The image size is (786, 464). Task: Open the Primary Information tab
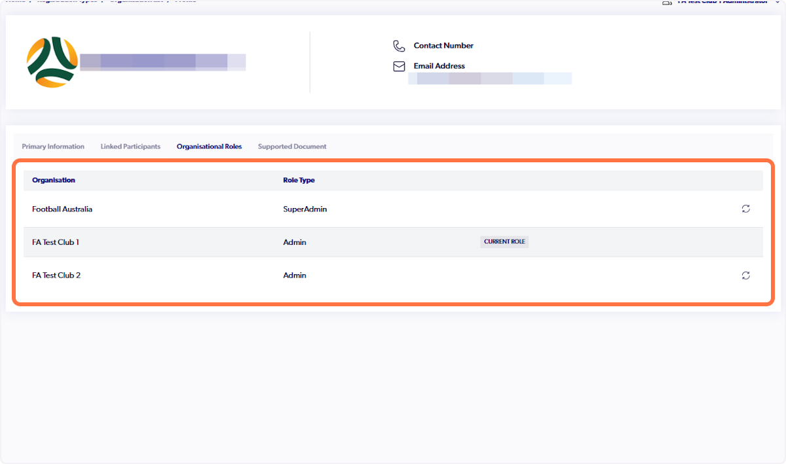click(x=53, y=147)
